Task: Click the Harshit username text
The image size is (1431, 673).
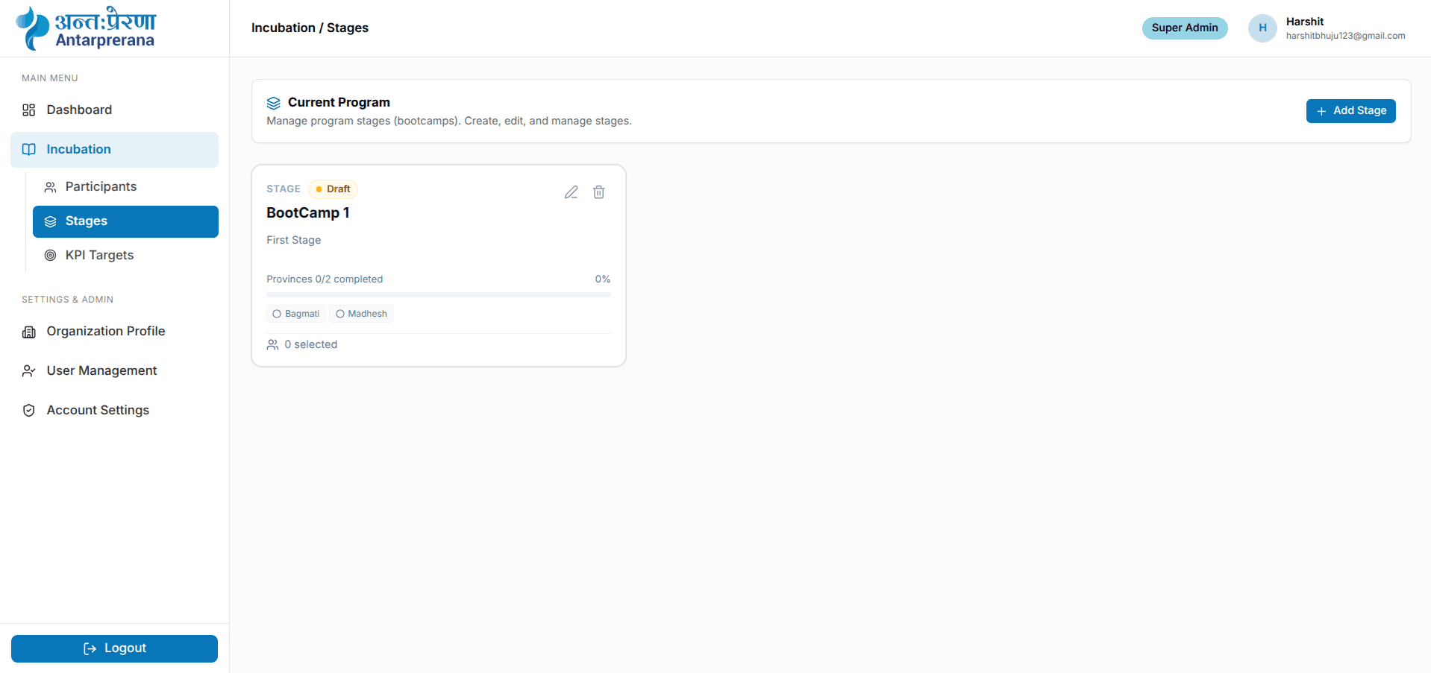Action: (1305, 22)
